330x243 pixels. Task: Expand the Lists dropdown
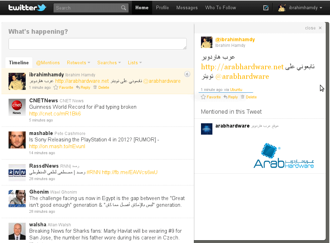tap(135, 63)
